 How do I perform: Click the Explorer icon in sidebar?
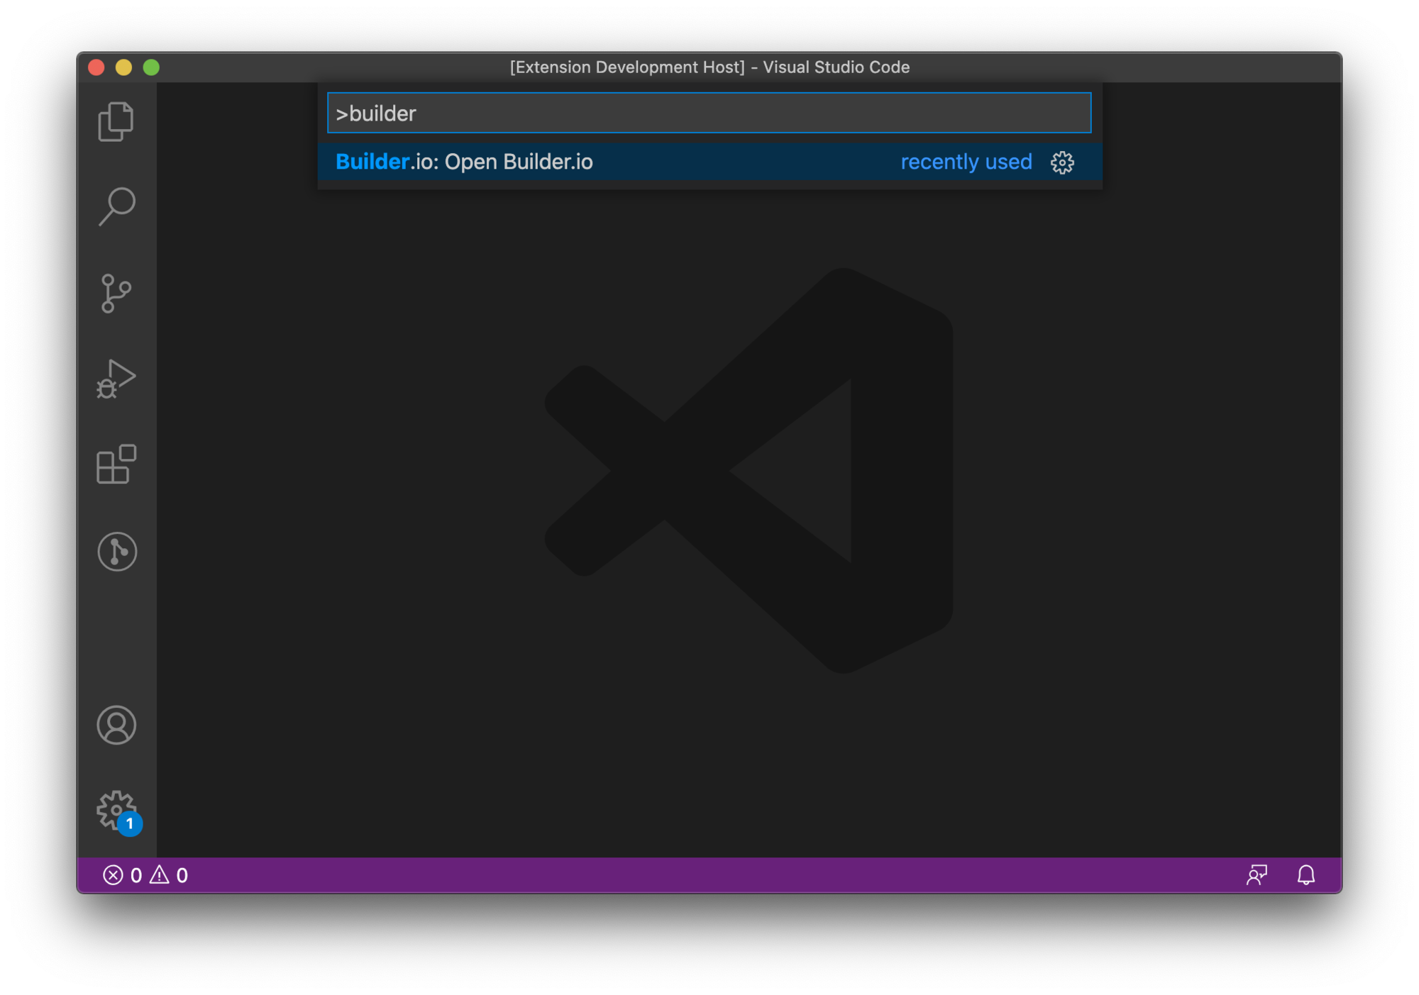(x=116, y=118)
